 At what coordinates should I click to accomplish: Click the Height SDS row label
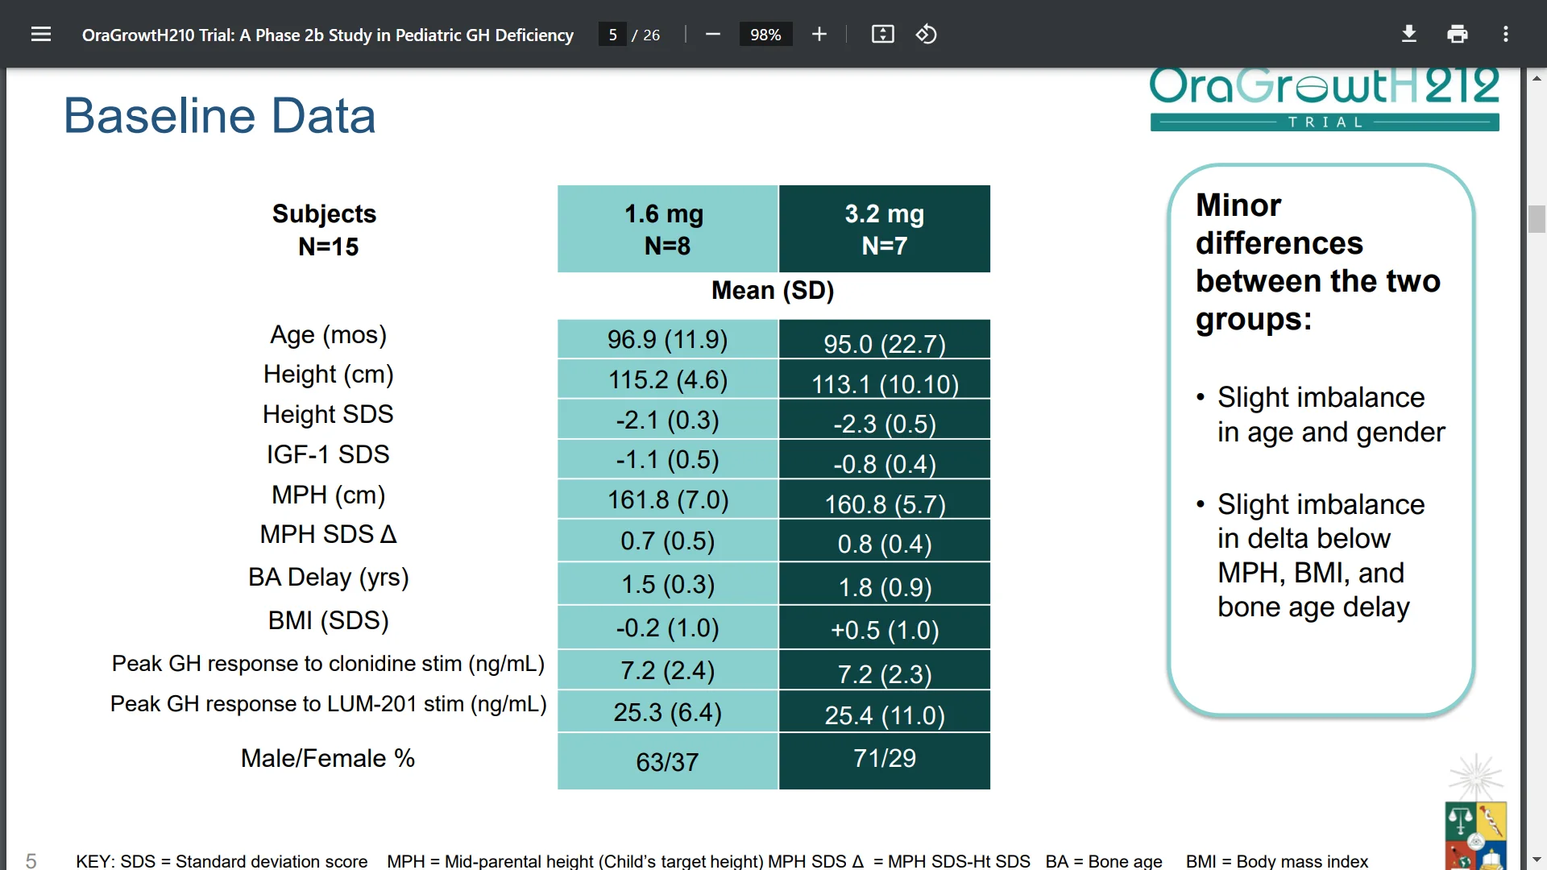click(328, 414)
